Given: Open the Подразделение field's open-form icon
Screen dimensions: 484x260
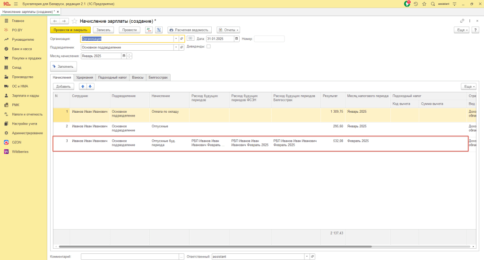Looking at the screenshot, I should (x=181, y=47).
